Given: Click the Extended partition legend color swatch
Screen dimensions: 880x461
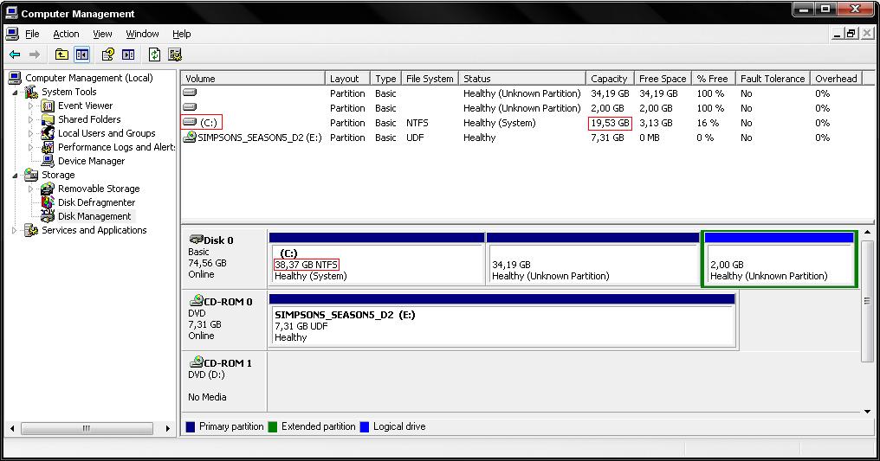Looking at the screenshot, I should (273, 426).
